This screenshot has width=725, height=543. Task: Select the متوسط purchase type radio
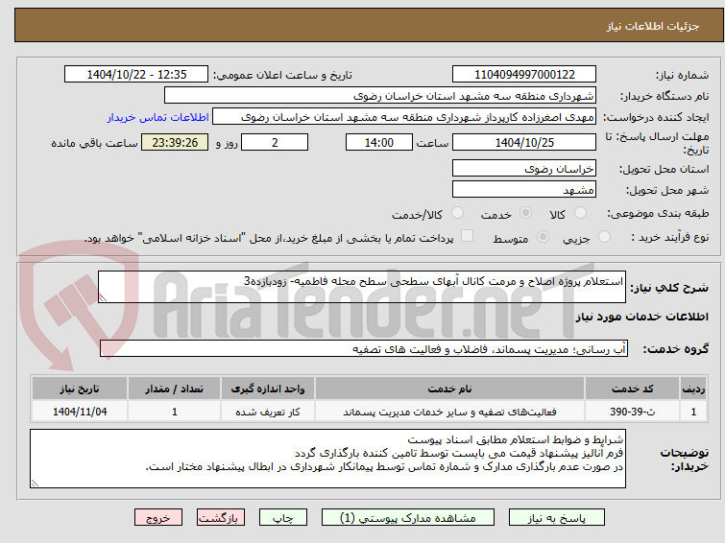click(543, 237)
